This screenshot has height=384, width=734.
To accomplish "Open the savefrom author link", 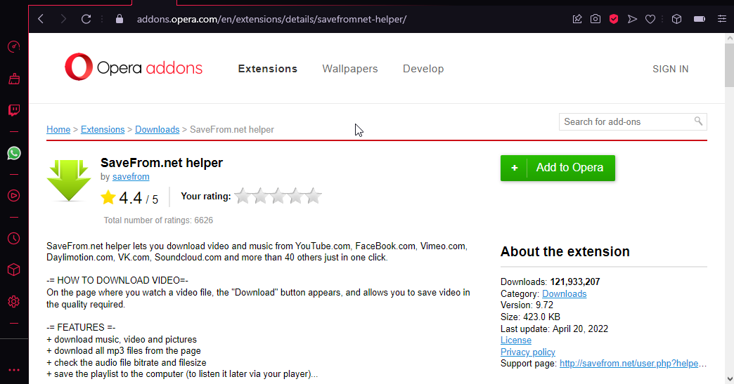I will (131, 177).
